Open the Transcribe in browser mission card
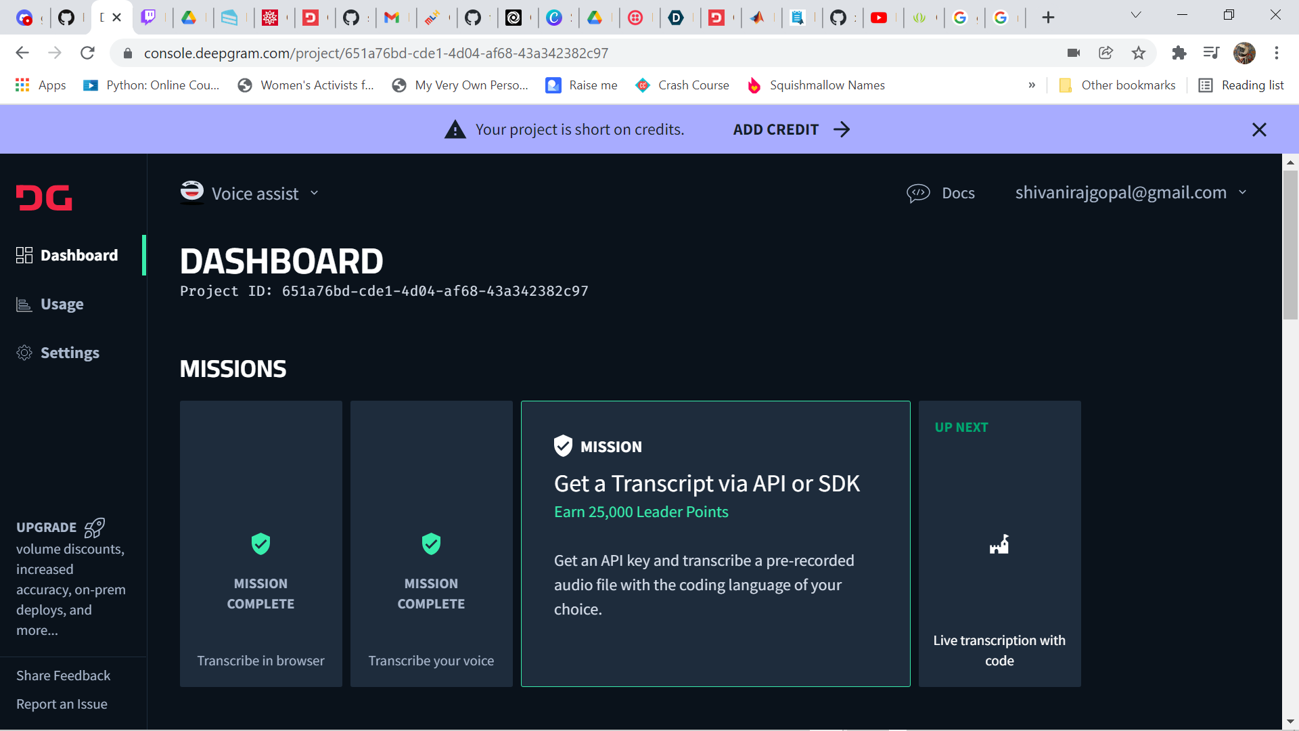 (260, 544)
